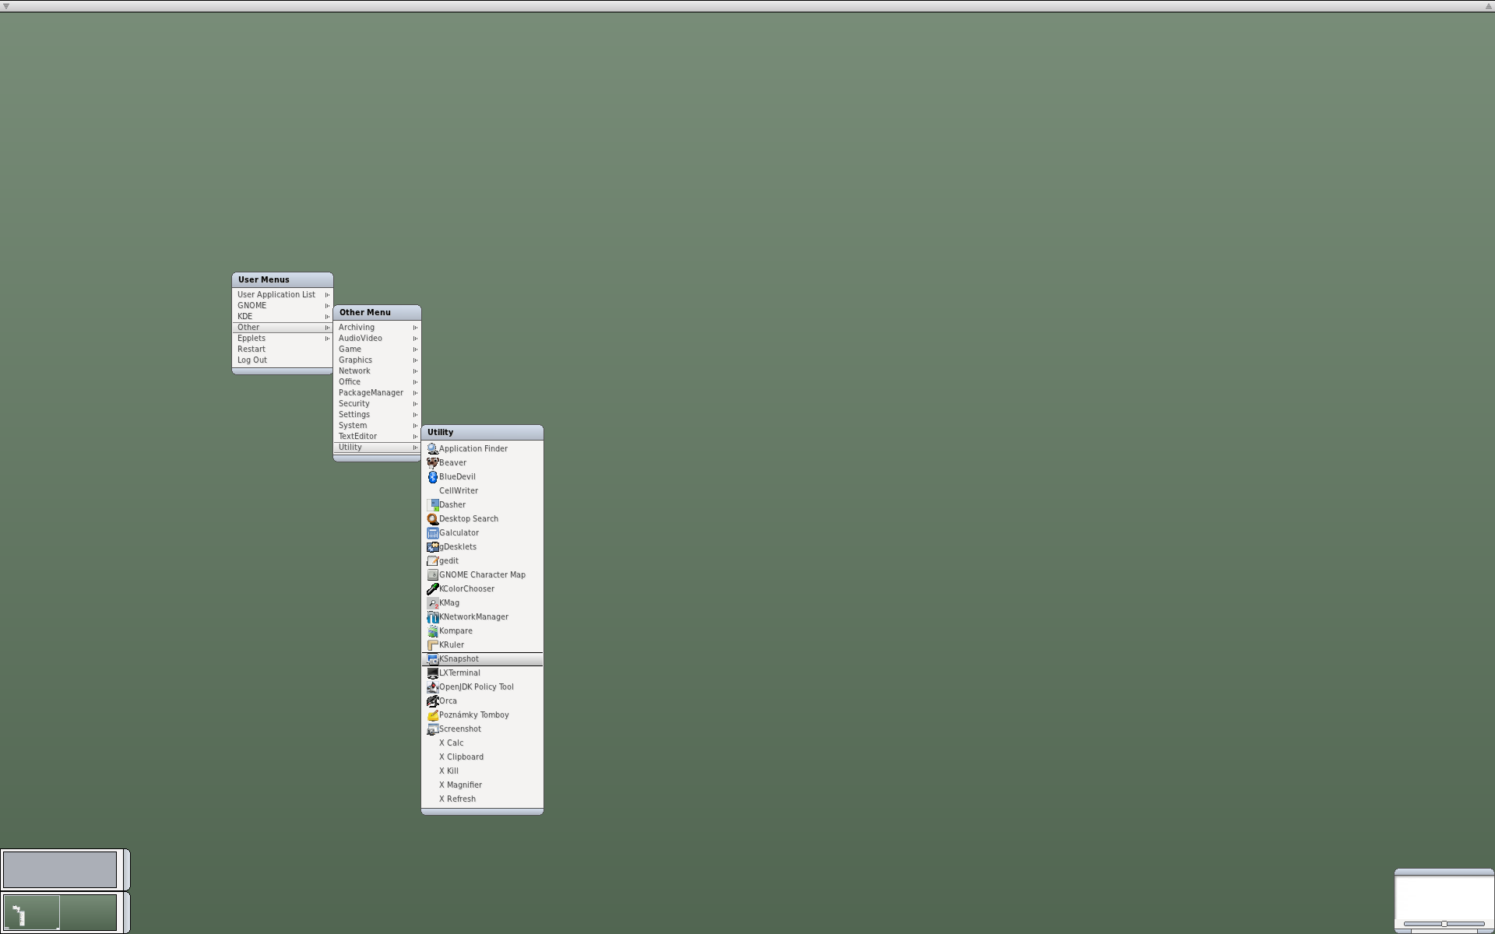Expand the Office submenu arrow
Screen dimensions: 1495x934
tap(415, 382)
